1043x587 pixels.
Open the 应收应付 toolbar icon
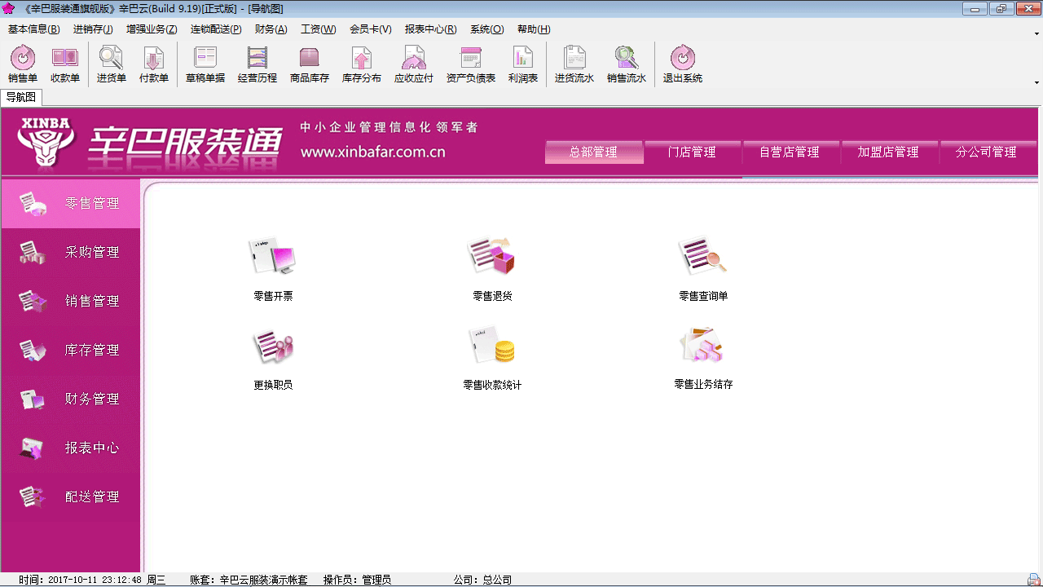tap(414, 65)
